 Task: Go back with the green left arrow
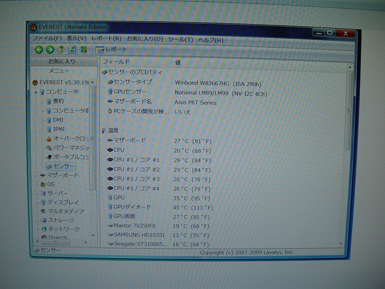click(x=39, y=50)
